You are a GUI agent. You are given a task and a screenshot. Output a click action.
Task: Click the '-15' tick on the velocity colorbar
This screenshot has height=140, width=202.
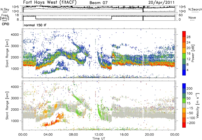point(189,108)
